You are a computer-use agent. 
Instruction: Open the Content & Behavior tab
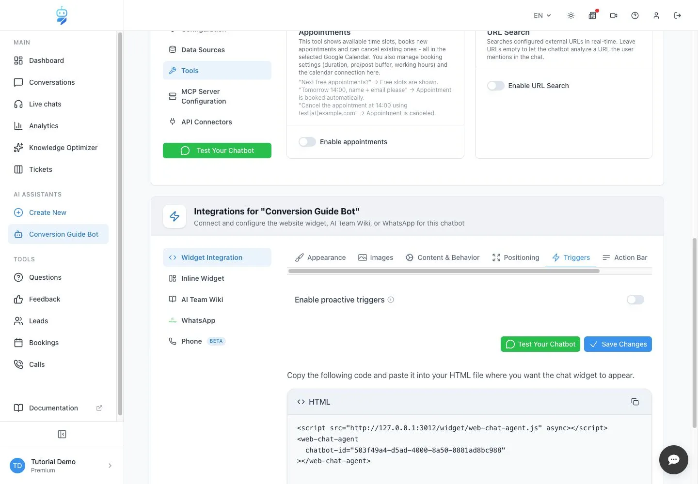tap(443, 257)
